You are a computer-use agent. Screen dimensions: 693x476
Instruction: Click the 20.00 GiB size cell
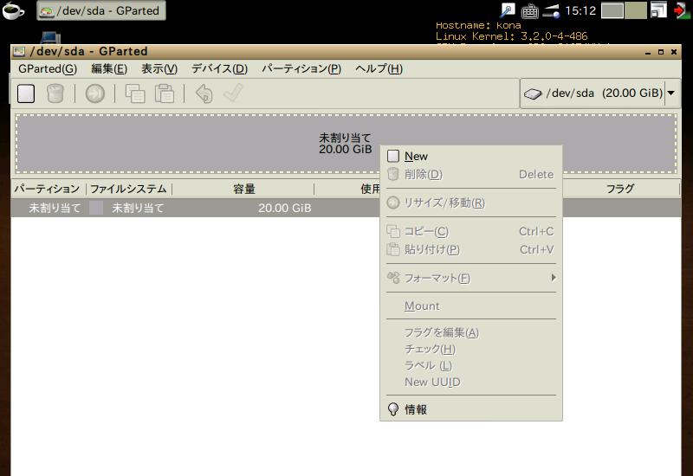285,208
